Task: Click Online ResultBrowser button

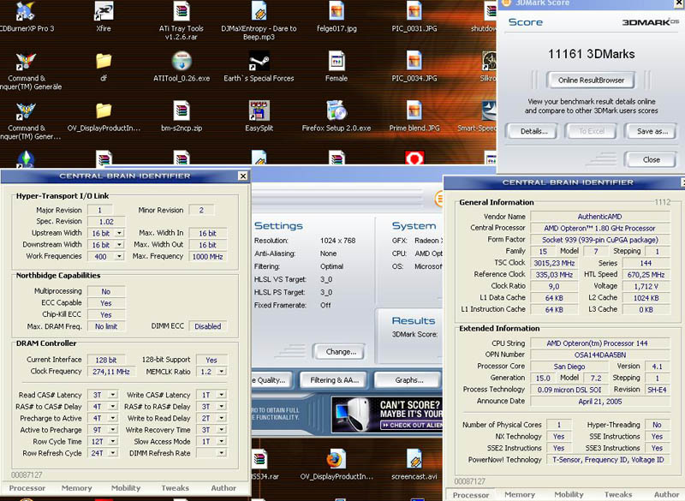Action: (591, 80)
